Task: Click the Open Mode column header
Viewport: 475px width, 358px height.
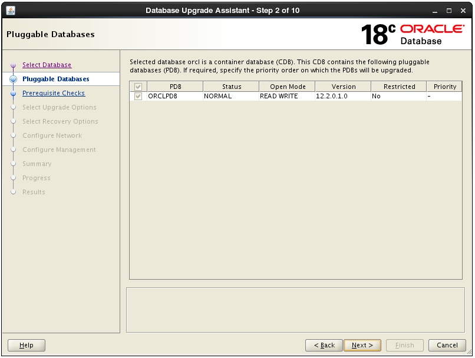Action: point(287,87)
